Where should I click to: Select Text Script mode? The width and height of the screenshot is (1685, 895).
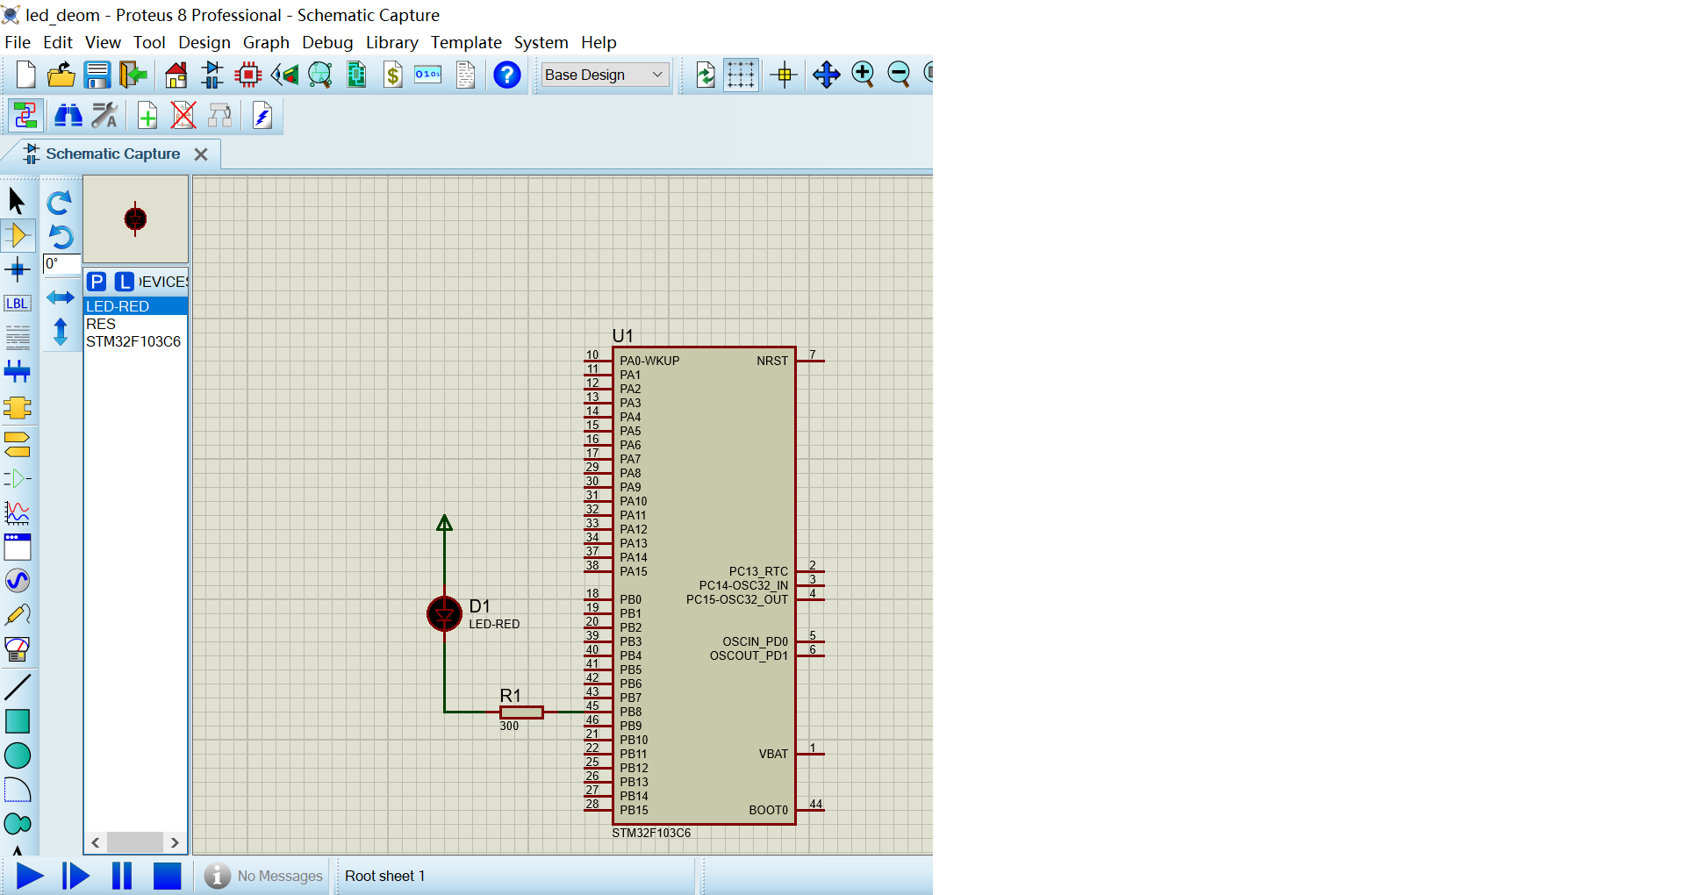click(x=17, y=338)
